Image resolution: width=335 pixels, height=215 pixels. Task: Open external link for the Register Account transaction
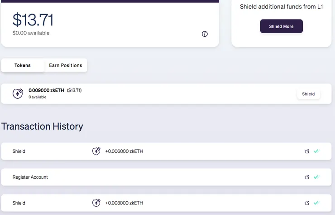[x=307, y=177]
